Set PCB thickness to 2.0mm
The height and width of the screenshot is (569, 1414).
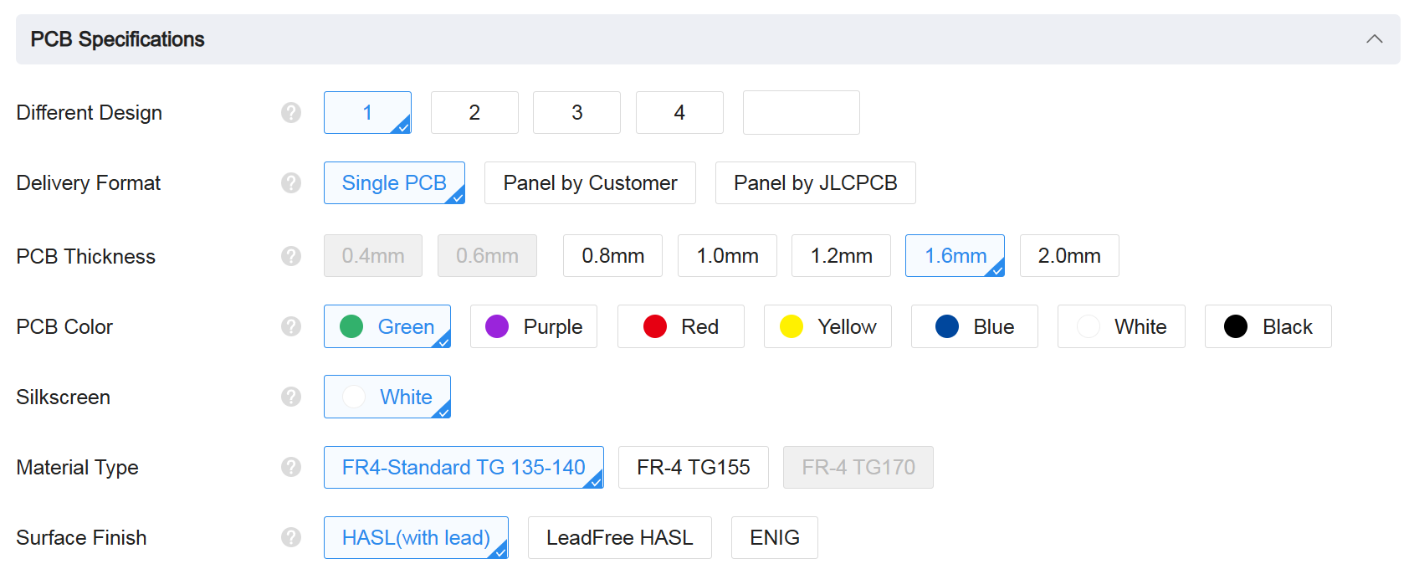[x=1069, y=255]
